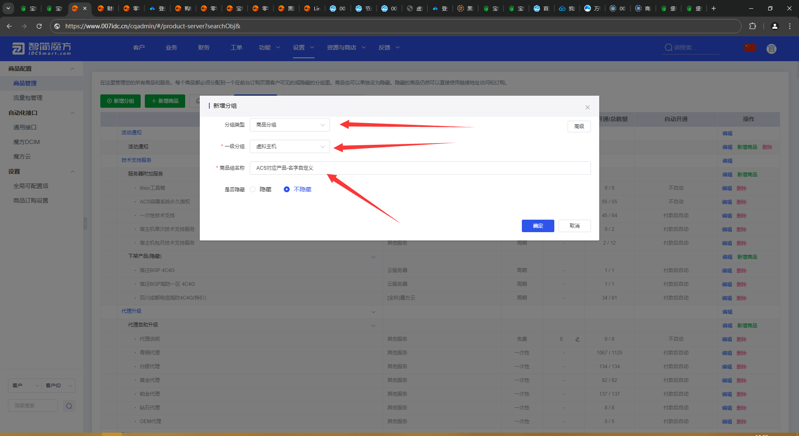Open 流量包管理 in the sidebar

click(x=28, y=98)
